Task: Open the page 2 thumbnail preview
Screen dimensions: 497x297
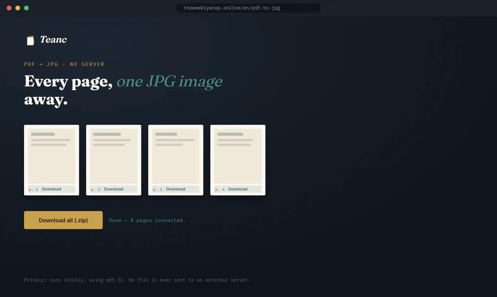Action: click(x=114, y=156)
